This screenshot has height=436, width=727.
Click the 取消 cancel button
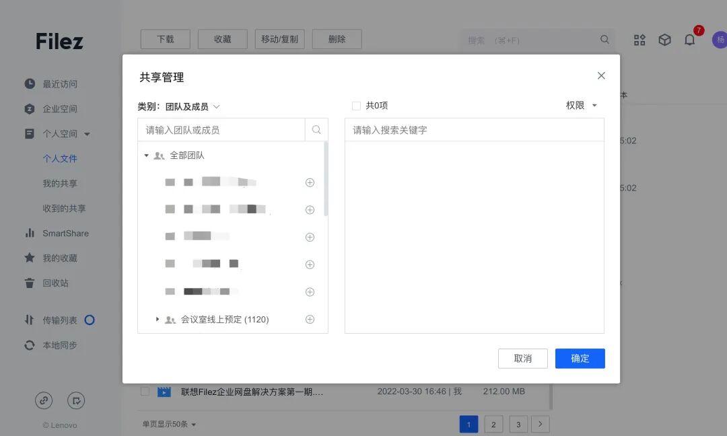[x=523, y=358]
